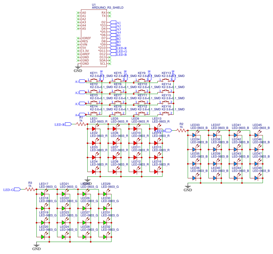The width and height of the screenshot is (273, 254).
Task: Click the U1 reference designator
Action: [x=94, y=5]
